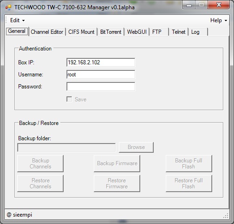Click the window resize grip in status bar
The width and height of the screenshot is (234, 224).
(226, 216)
